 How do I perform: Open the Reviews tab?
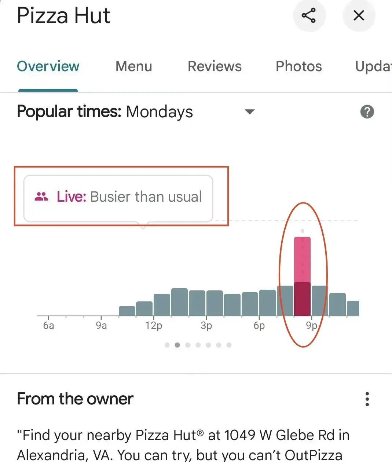(215, 66)
